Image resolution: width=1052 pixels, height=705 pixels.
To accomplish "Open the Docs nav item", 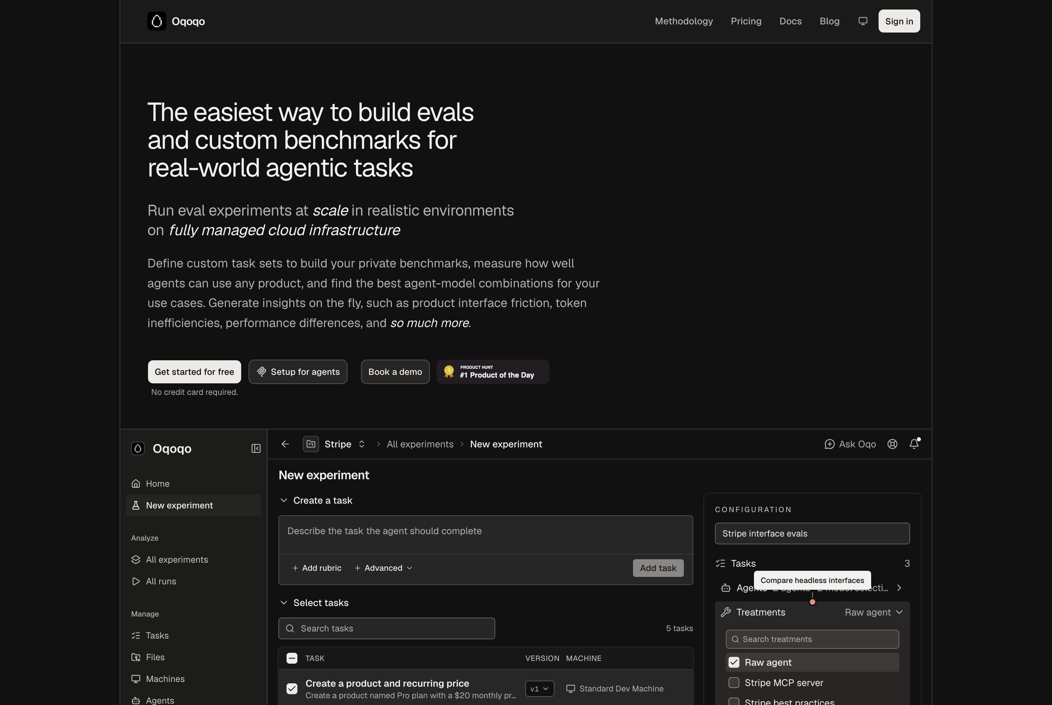I will pos(791,21).
